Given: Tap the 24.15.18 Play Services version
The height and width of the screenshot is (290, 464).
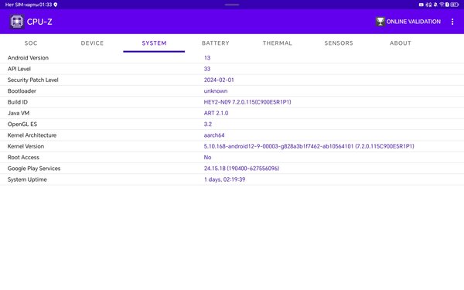Looking at the screenshot, I should pos(241,169).
